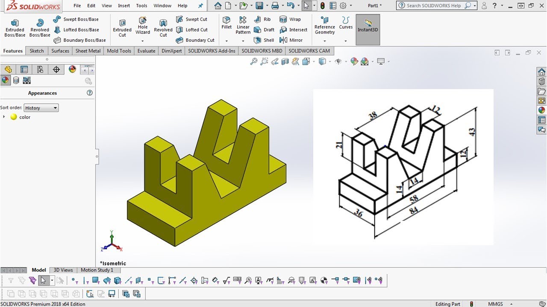Open the DimXpertManager crosshair tab
Screen dimensions: 547x307
[x=56, y=70]
